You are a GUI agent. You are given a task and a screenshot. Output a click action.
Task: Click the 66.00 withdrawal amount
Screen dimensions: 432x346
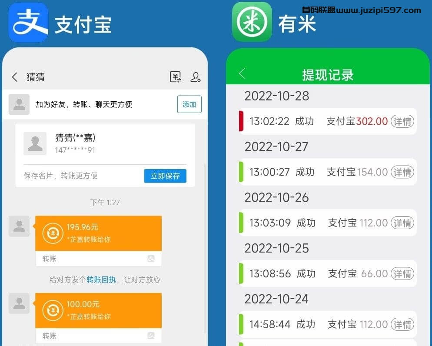click(x=375, y=273)
